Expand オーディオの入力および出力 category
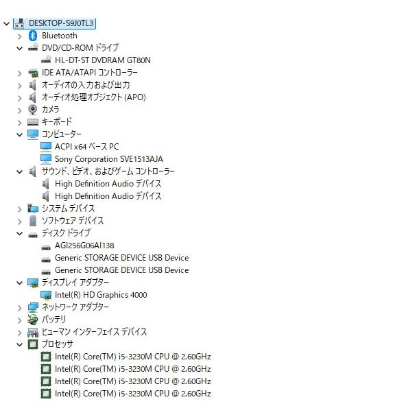417x417 pixels. point(19,86)
